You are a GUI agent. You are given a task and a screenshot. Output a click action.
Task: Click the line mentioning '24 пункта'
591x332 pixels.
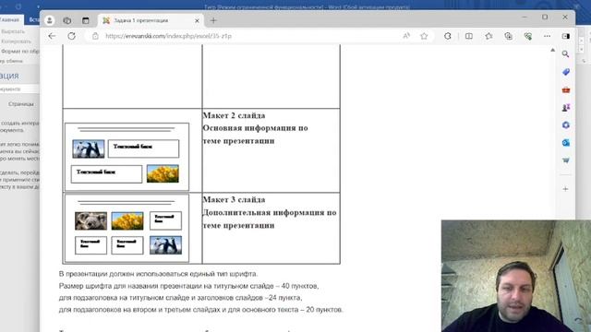181,298
